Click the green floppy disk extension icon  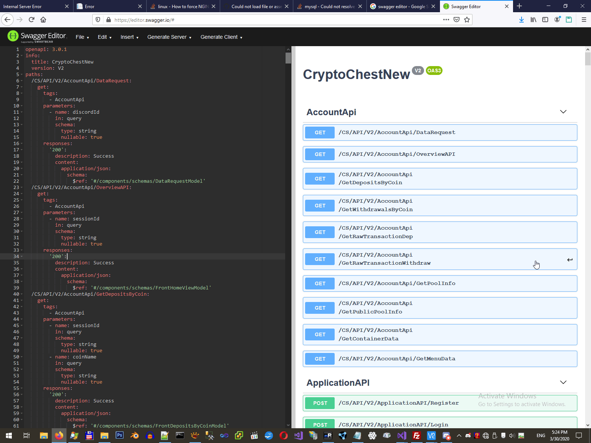(x=569, y=20)
